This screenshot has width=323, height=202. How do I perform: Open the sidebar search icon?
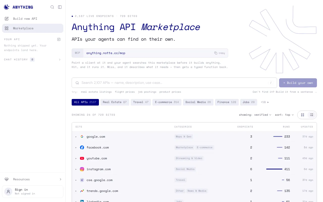click(52, 7)
